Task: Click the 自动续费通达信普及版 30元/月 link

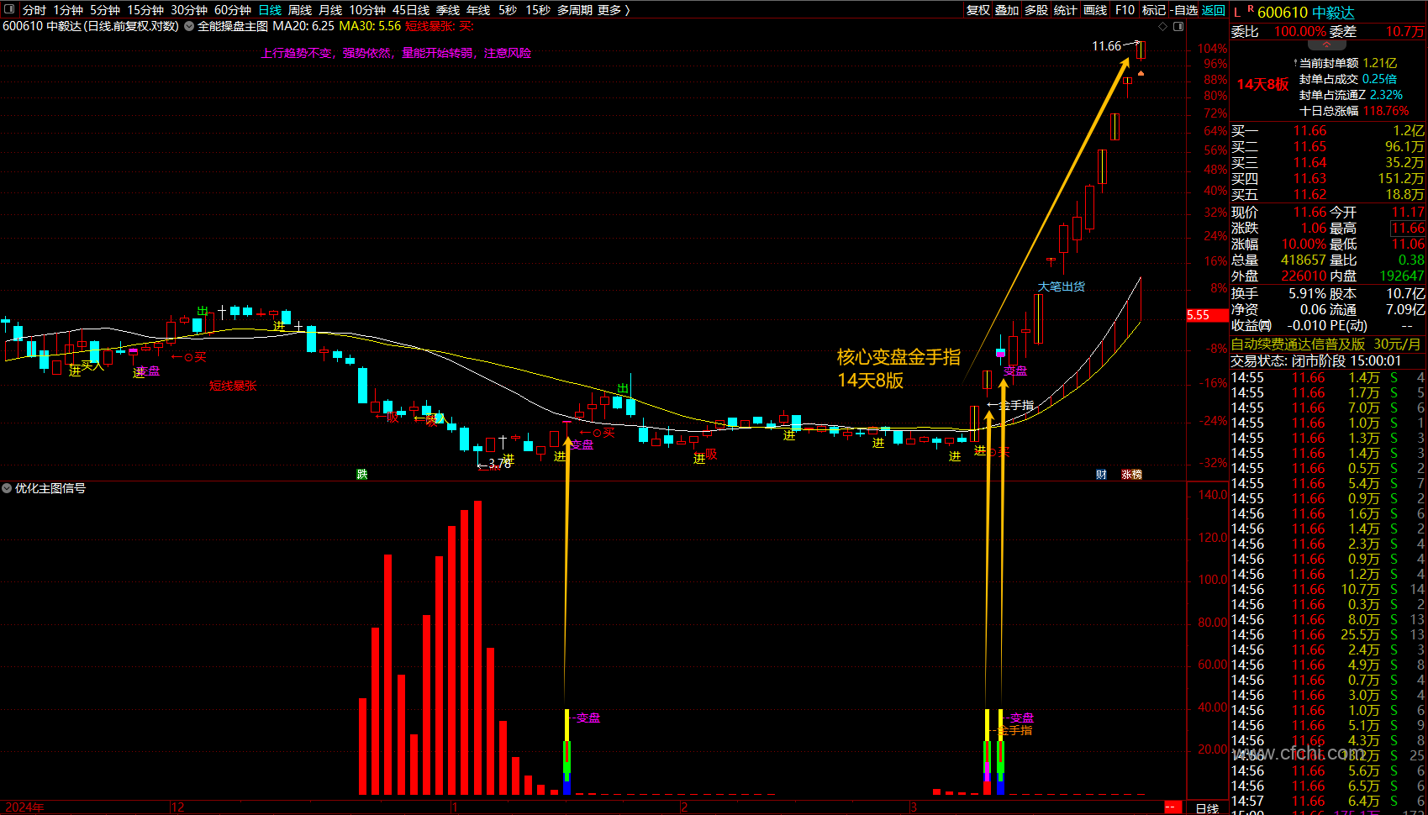Action: [x=1327, y=344]
